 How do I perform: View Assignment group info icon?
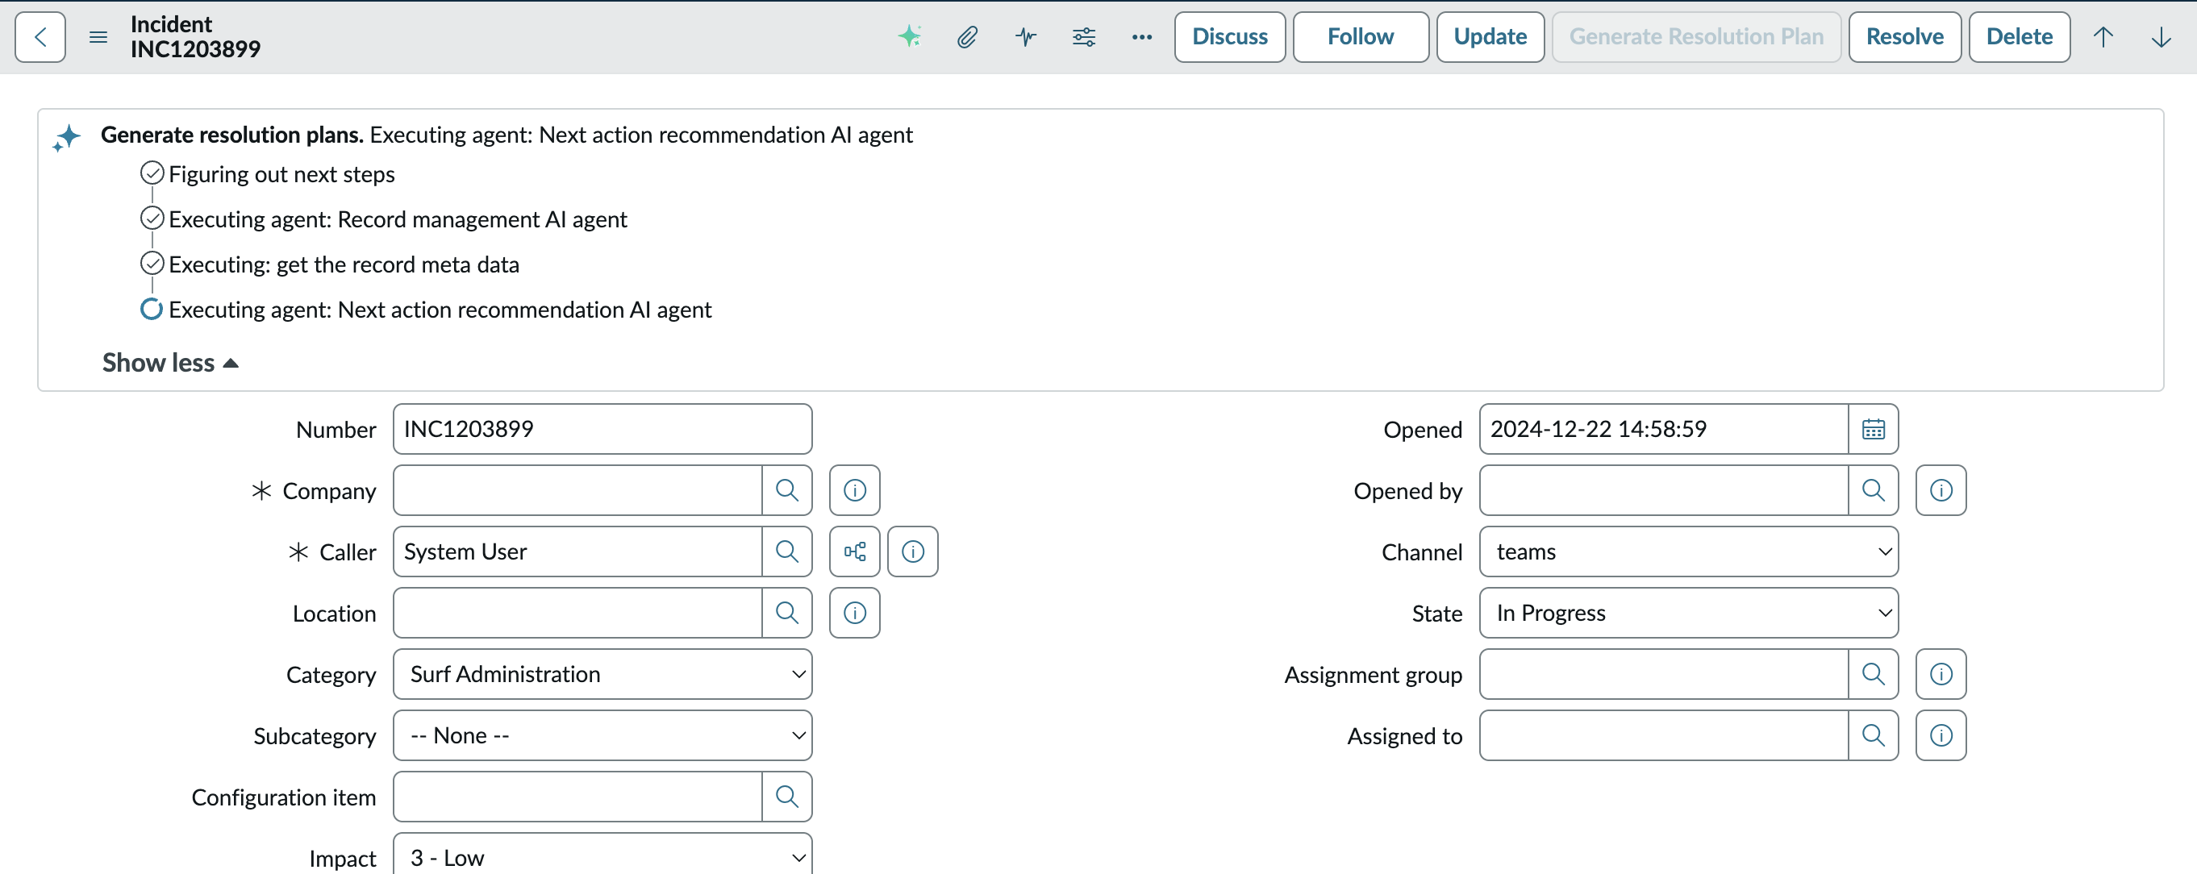pyautogui.click(x=1941, y=675)
